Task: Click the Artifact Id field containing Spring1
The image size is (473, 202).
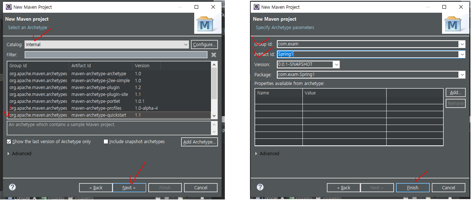Action: tap(368, 54)
